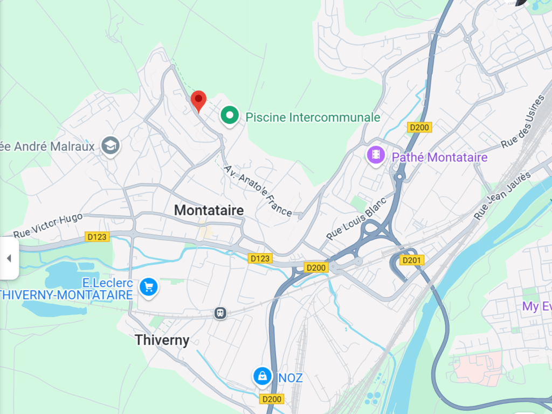Click the D123 shield by Rue Victor Hugo

(x=97, y=237)
